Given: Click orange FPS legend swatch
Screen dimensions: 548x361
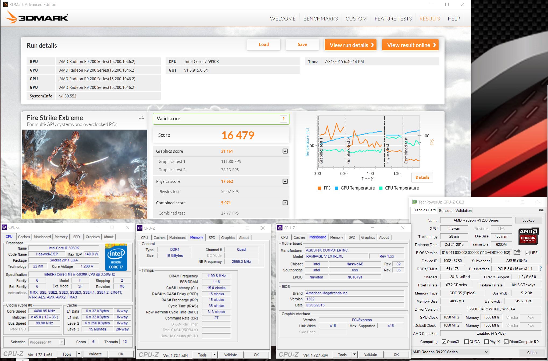Looking at the screenshot, I should [320, 188].
